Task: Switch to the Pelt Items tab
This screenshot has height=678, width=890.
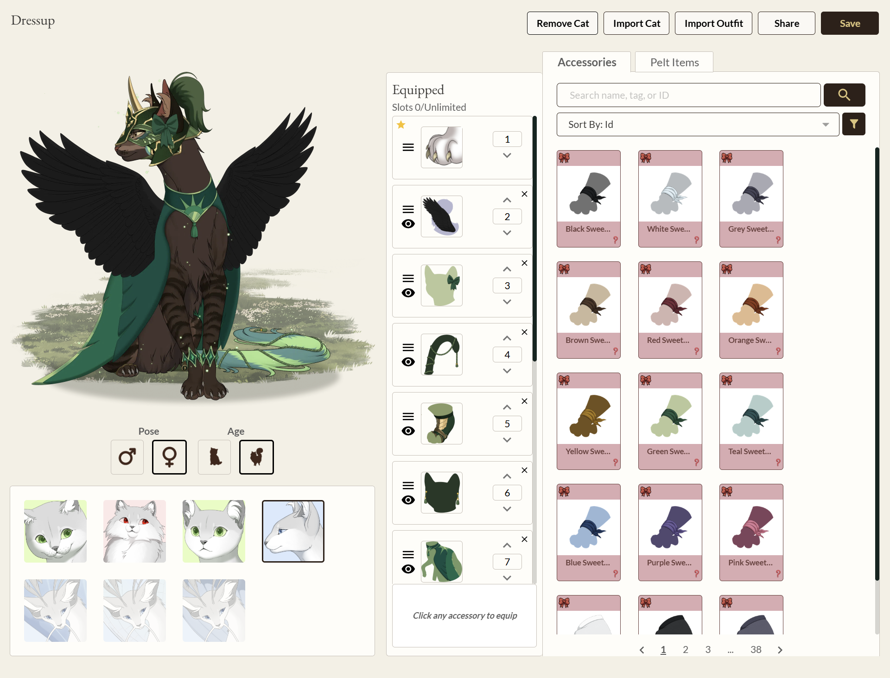Action: (674, 62)
